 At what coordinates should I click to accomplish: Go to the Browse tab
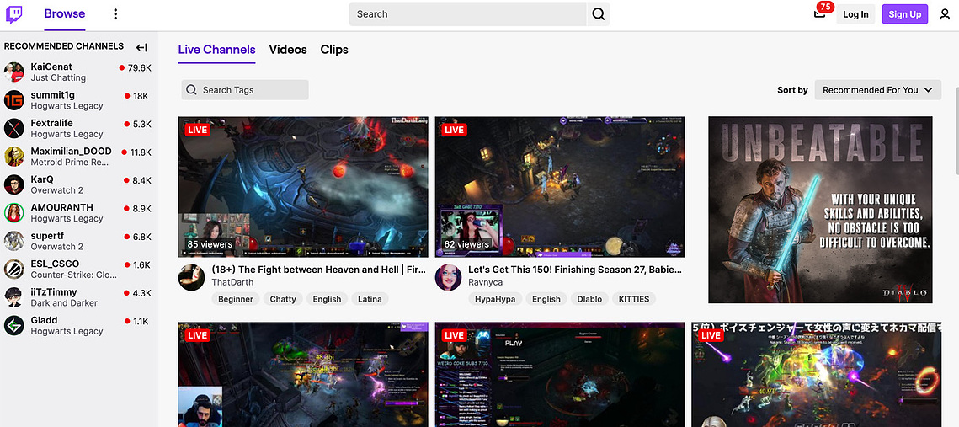tap(64, 14)
